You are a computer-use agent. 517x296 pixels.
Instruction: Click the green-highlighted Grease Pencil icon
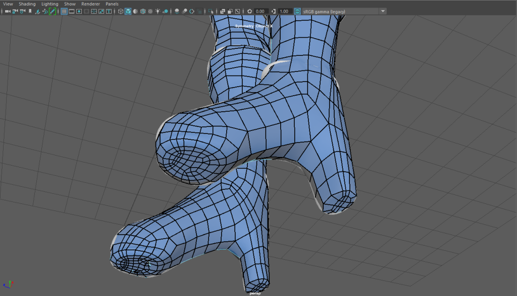click(x=53, y=11)
